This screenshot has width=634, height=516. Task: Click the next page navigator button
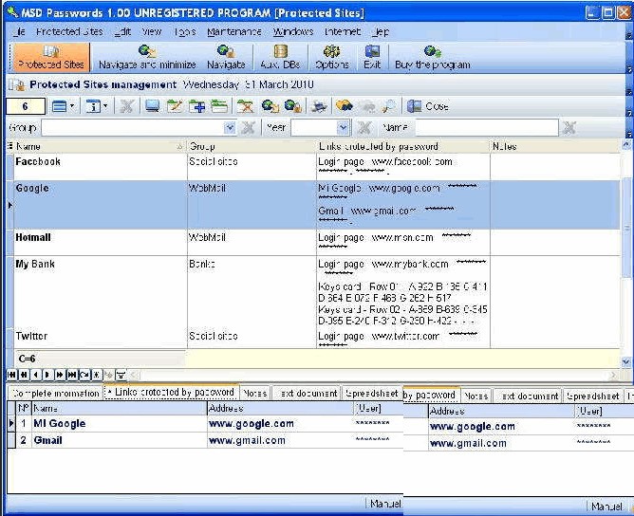60,375
